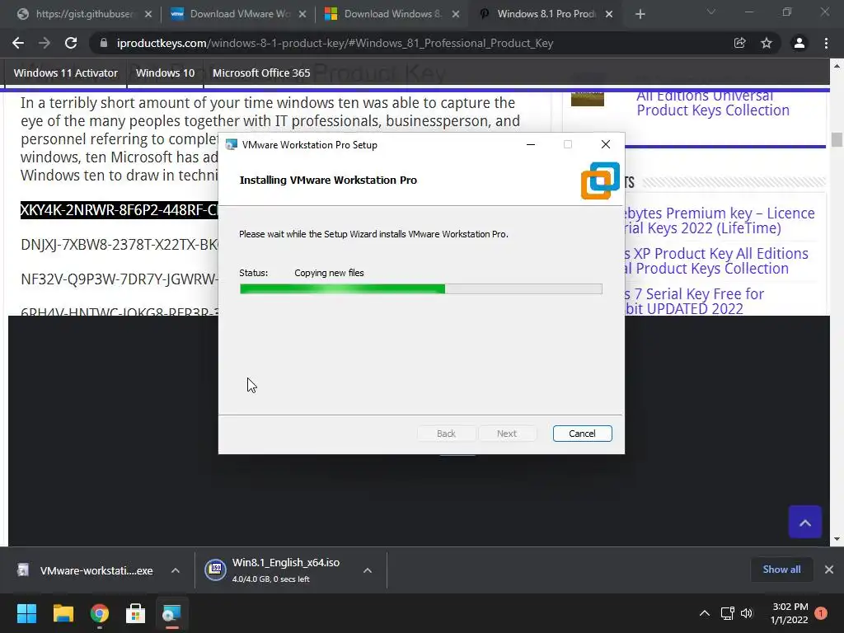Click the page vertical scrollbar thumb
The height and width of the screenshot is (633, 844).
point(837,139)
